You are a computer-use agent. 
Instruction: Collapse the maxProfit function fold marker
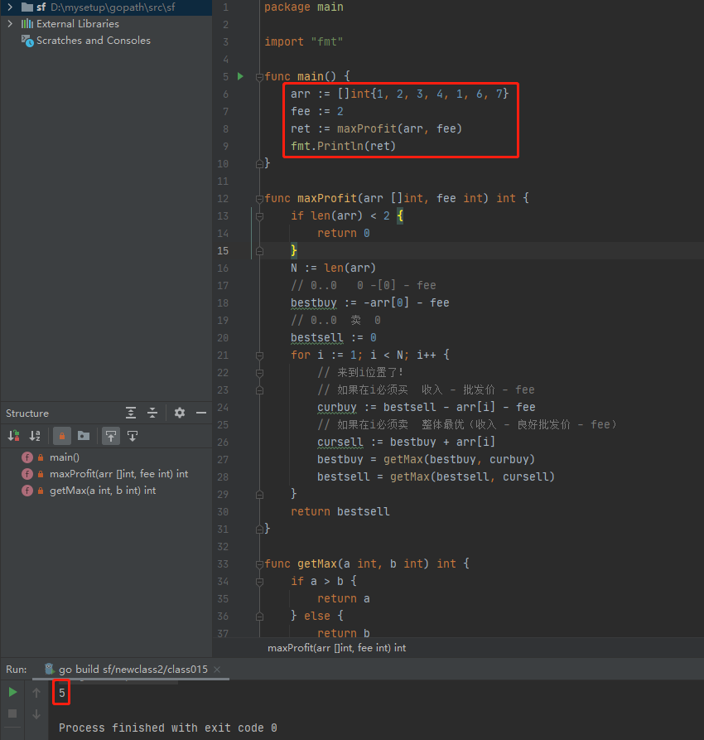[259, 199]
